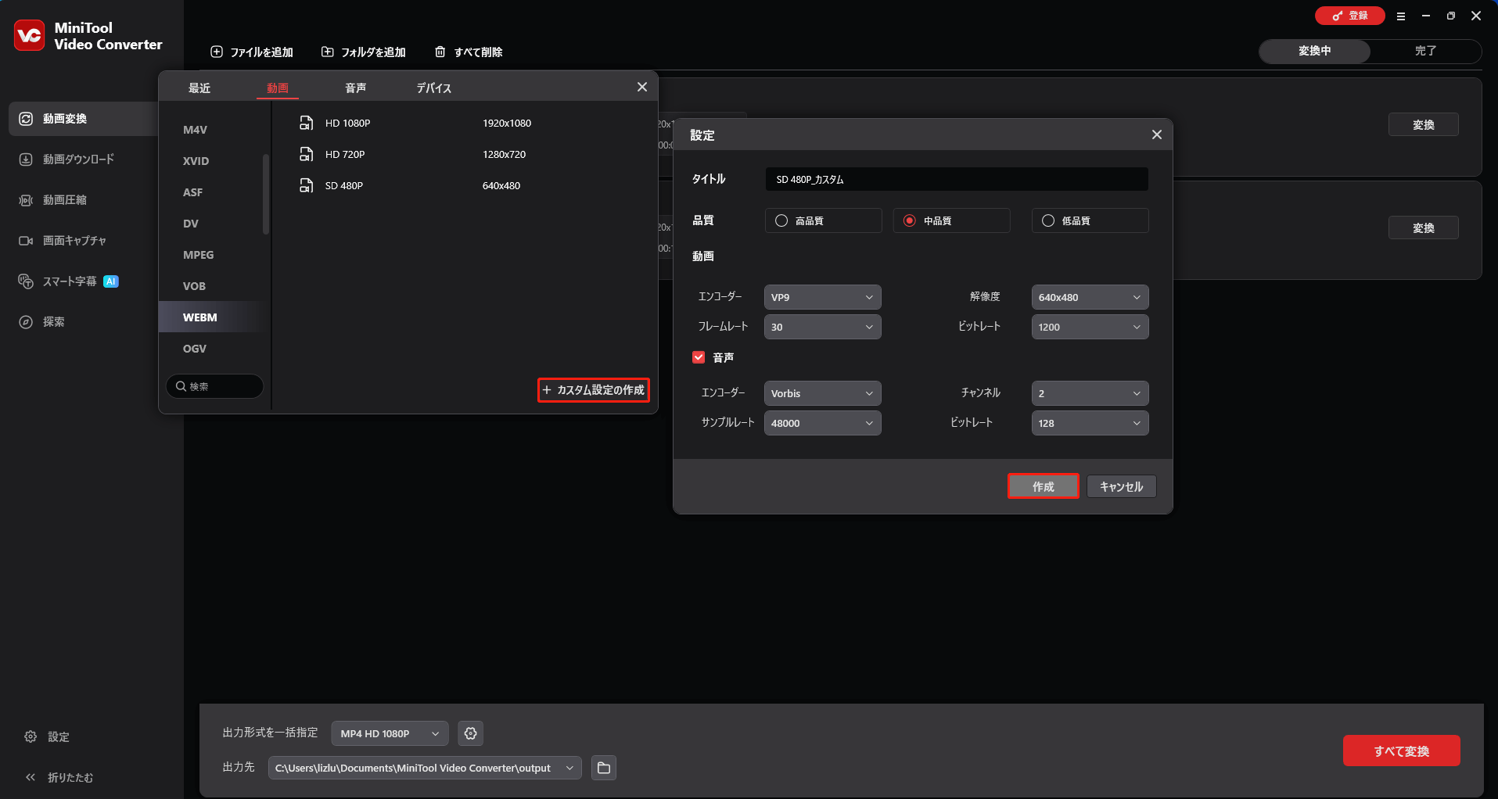Click the 作成 button to create preset
The width and height of the screenshot is (1498, 799).
pyautogui.click(x=1043, y=485)
